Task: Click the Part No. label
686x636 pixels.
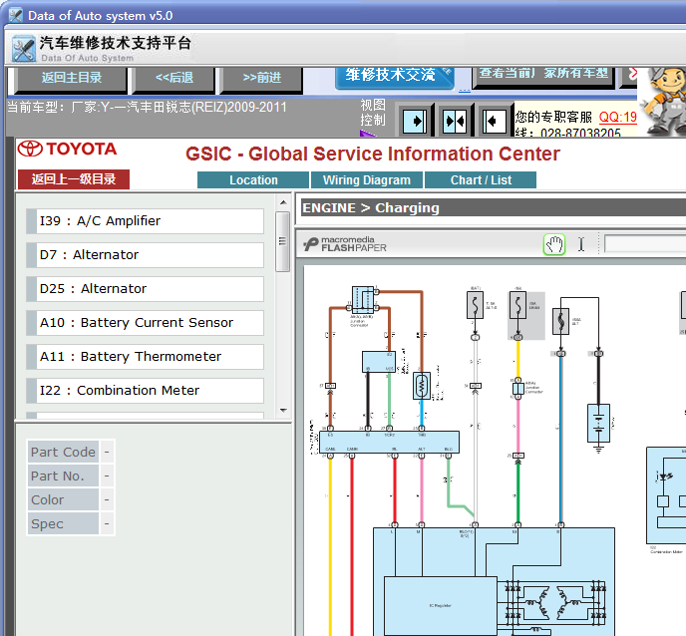Action: (63, 476)
